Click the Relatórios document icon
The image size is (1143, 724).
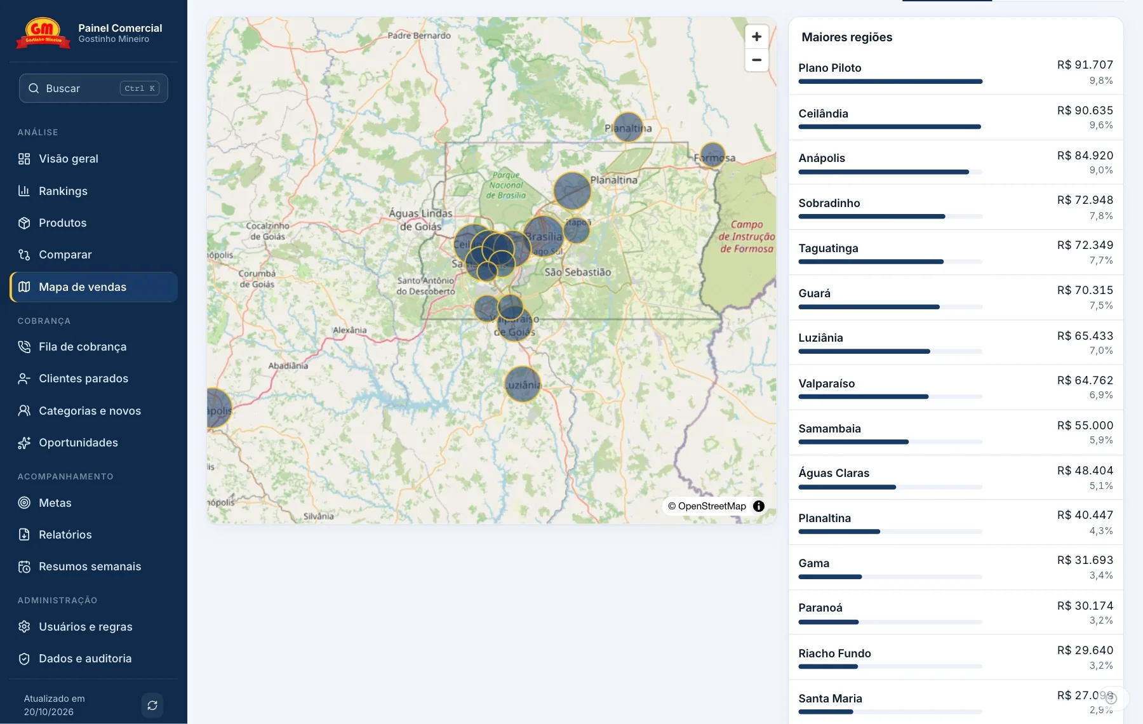pyautogui.click(x=24, y=535)
